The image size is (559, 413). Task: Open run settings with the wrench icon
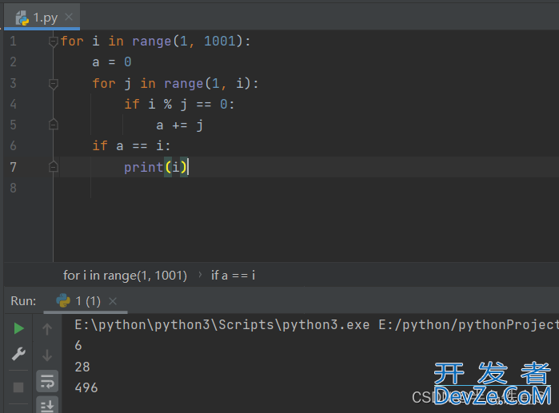(18, 354)
